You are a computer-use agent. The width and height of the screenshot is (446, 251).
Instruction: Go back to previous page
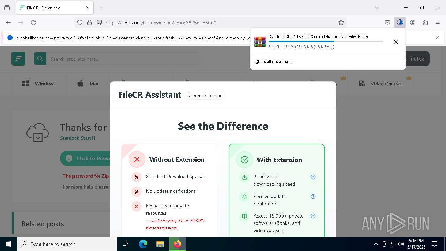(x=8, y=23)
